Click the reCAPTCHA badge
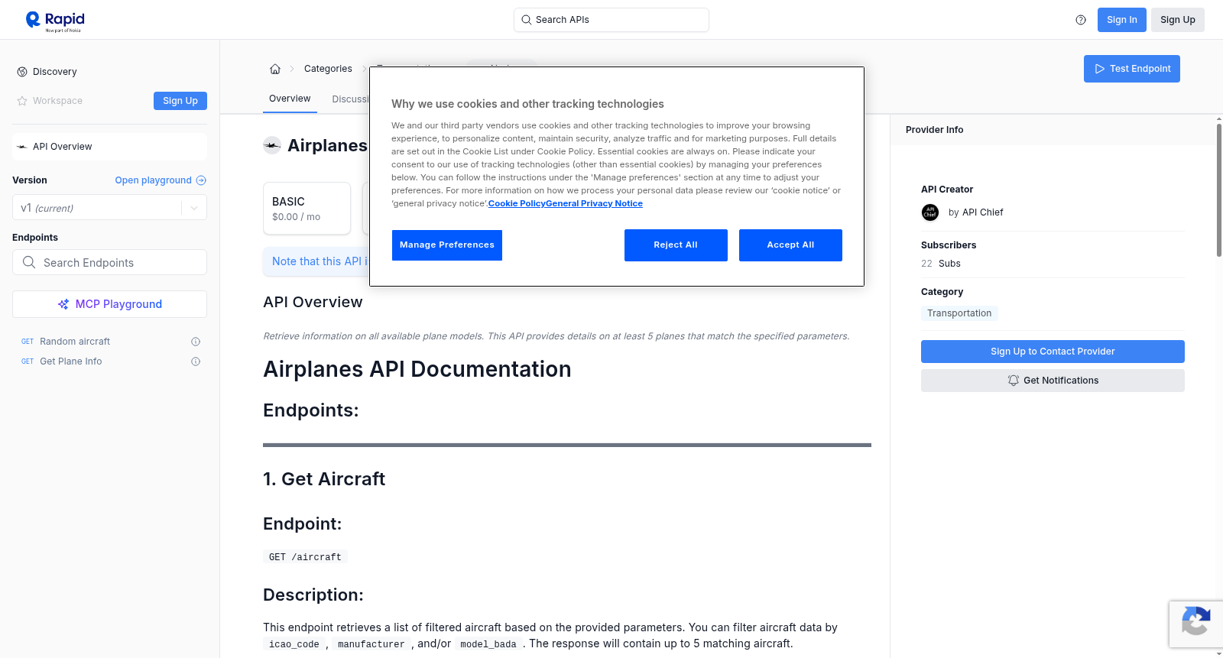The image size is (1223, 658). coord(1195,624)
